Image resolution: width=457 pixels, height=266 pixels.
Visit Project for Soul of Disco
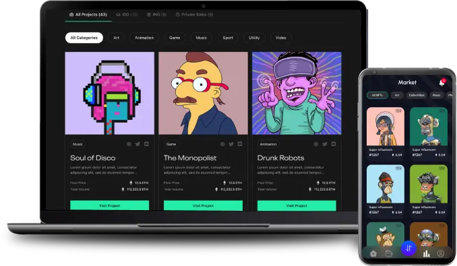110,205
